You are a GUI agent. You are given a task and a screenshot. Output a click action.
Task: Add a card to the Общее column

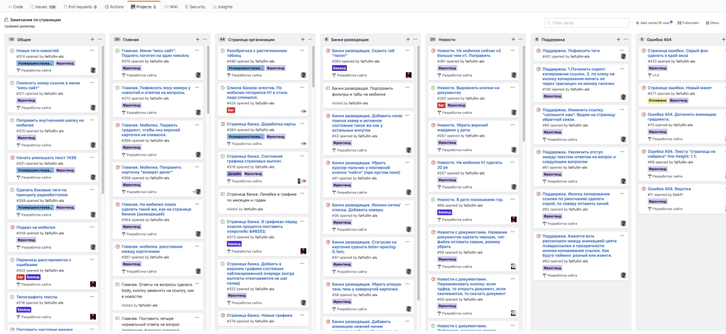click(93, 40)
